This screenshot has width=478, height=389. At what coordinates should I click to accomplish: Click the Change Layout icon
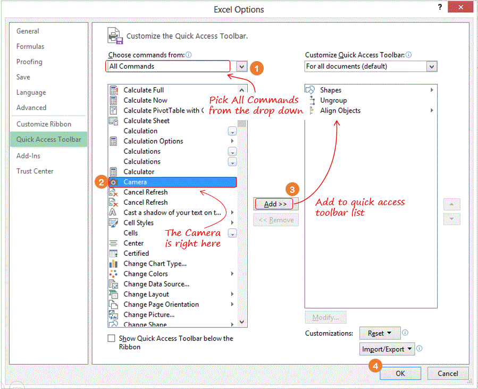[x=113, y=294]
